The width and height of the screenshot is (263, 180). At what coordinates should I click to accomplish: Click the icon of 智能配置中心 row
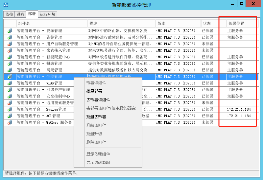coord(10,57)
